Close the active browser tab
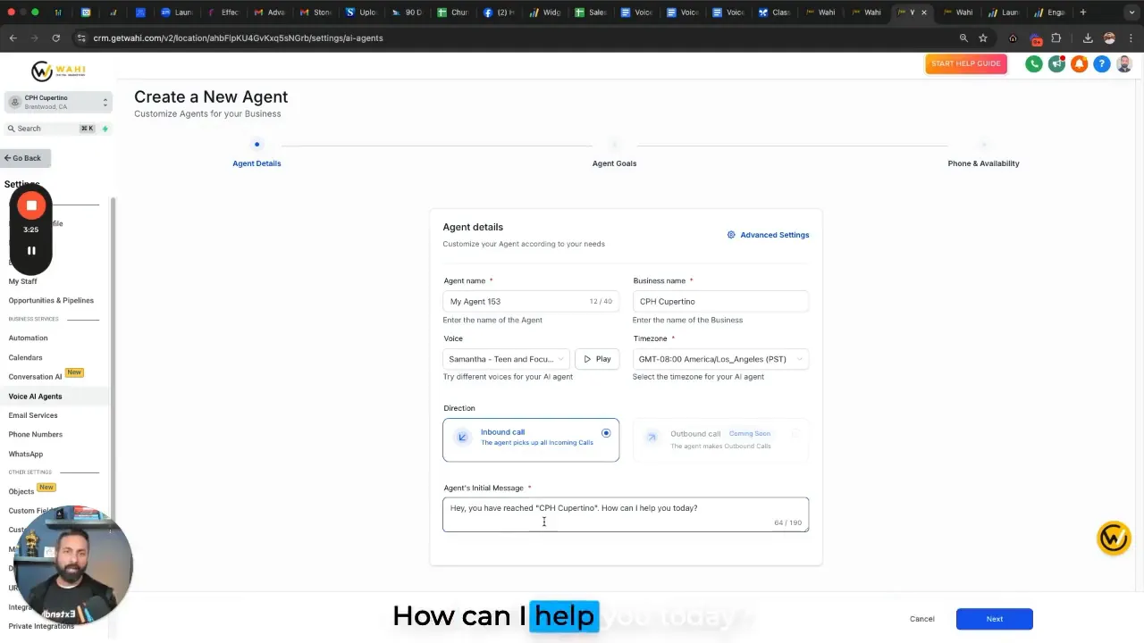The width and height of the screenshot is (1144, 643). [924, 13]
